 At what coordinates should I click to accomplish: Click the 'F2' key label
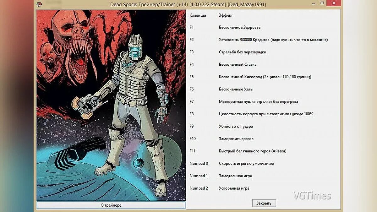[x=192, y=40]
